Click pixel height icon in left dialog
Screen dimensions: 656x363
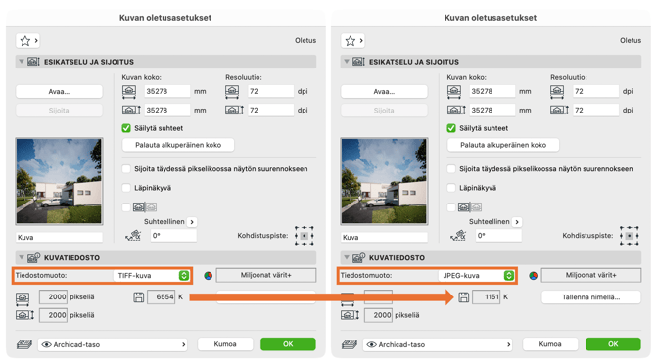tap(24, 315)
